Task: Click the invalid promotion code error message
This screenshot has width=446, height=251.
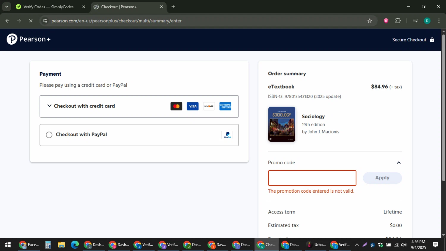Action: pyautogui.click(x=311, y=191)
